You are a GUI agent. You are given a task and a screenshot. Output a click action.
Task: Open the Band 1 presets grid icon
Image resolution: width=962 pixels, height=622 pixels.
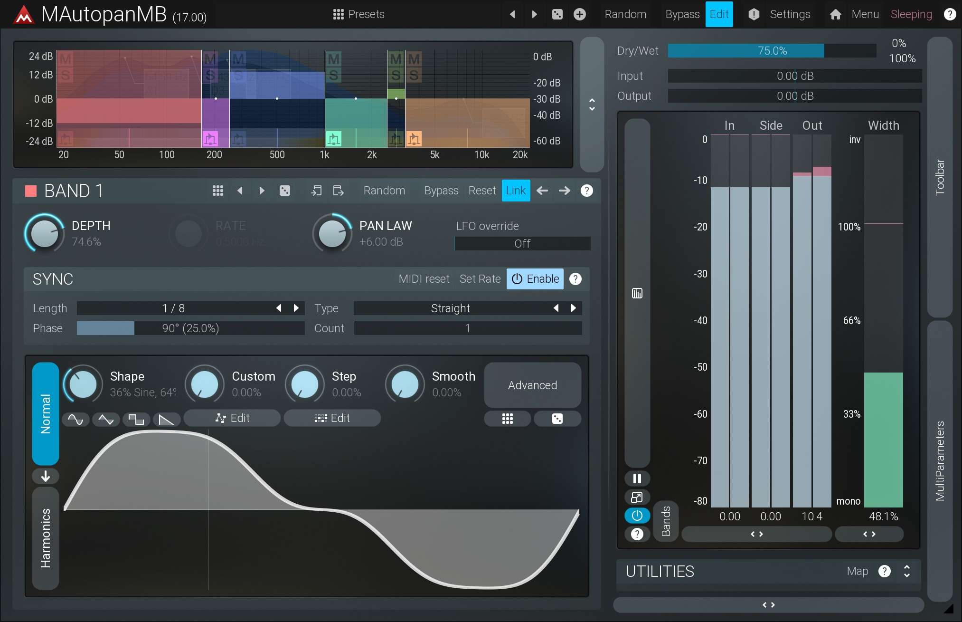pyautogui.click(x=217, y=191)
